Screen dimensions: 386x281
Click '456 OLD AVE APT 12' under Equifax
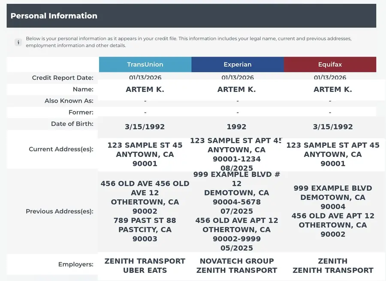pos(333,216)
